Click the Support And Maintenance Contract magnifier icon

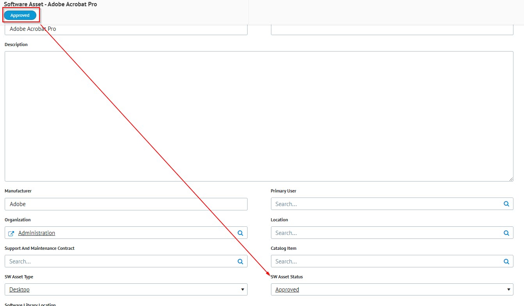pyautogui.click(x=241, y=262)
